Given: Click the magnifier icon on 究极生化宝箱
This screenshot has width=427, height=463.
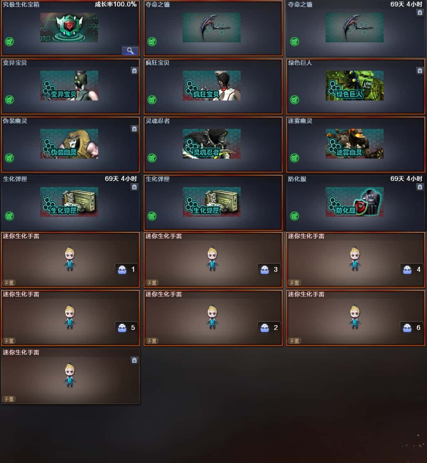Looking at the screenshot, I should click(x=130, y=51).
